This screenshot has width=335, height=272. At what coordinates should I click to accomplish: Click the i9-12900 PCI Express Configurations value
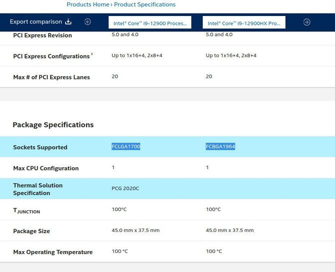tap(137, 55)
